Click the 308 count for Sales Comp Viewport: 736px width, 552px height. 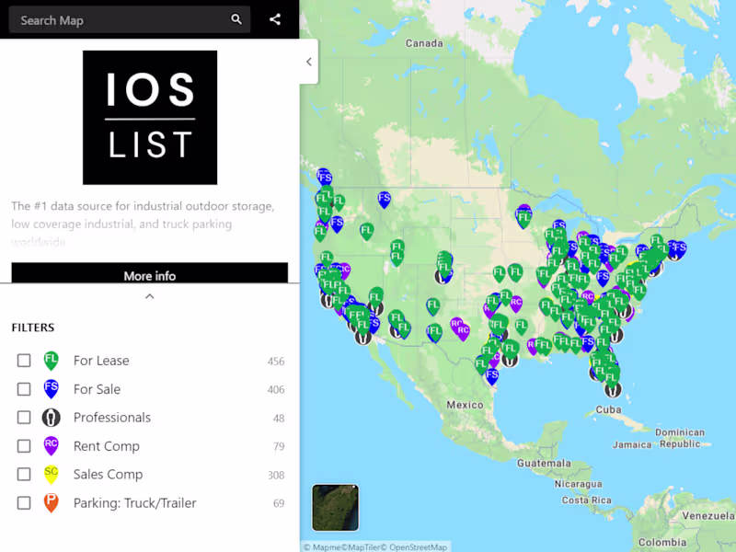point(276,475)
